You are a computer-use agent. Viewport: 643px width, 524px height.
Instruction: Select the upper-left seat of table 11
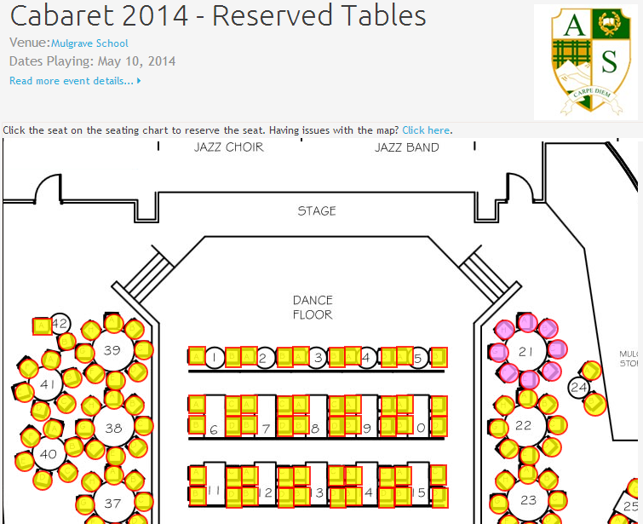point(197,474)
